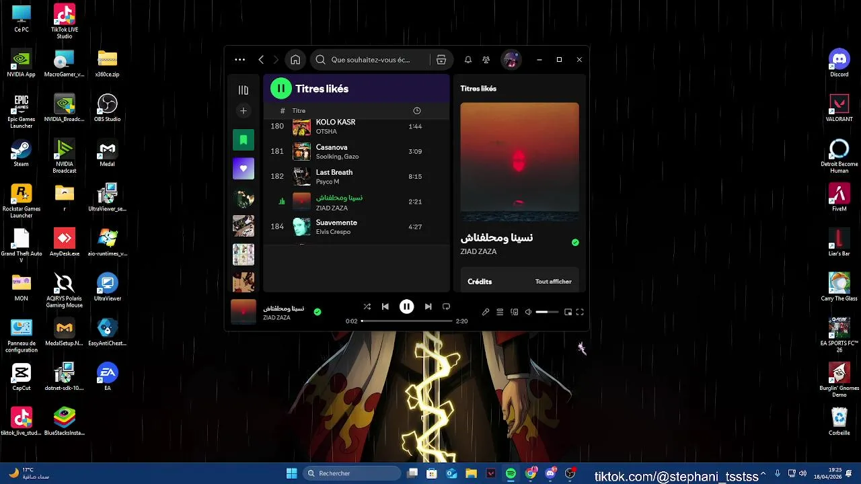Image resolution: width=861 pixels, height=484 pixels.
Task: Toggle liked checkmark in now-playing panel
Action: tap(575, 243)
